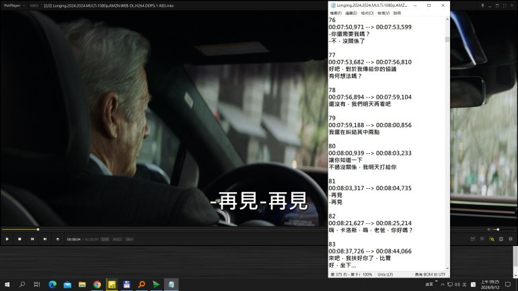The height and width of the screenshot is (291, 518).
Task: Toggle PotPlayer fullscreen icon in title bar
Action: coord(505,5)
